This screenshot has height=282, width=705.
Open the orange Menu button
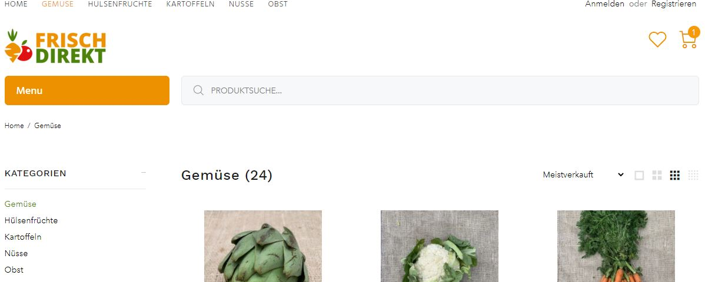pyautogui.click(x=87, y=90)
